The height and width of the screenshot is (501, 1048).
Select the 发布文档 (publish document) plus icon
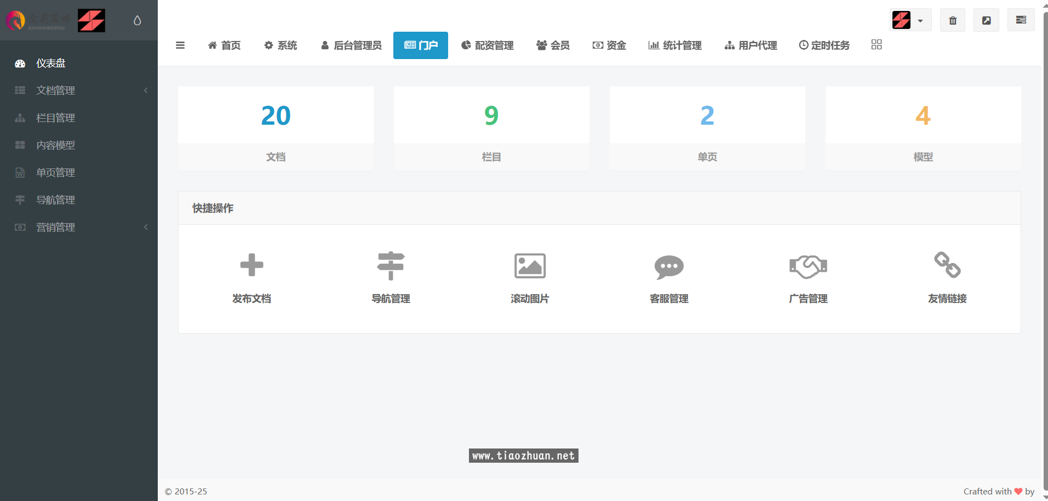pyautogui.click(x=251, y=265)
